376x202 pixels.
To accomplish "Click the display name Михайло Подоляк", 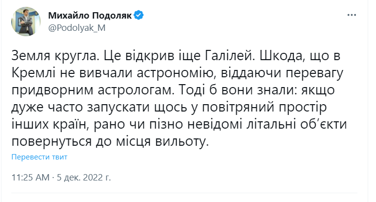I will point(90,16).
